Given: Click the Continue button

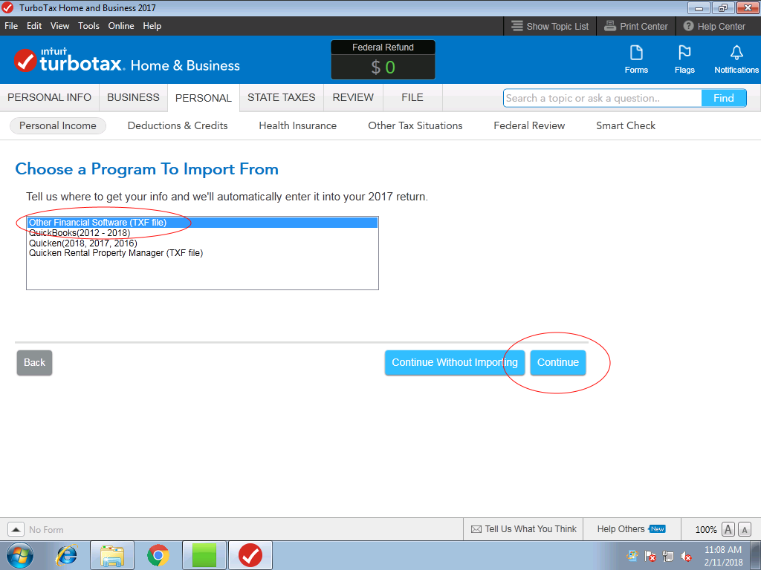Looking at the screenshot, I should (x=557, y=362).
